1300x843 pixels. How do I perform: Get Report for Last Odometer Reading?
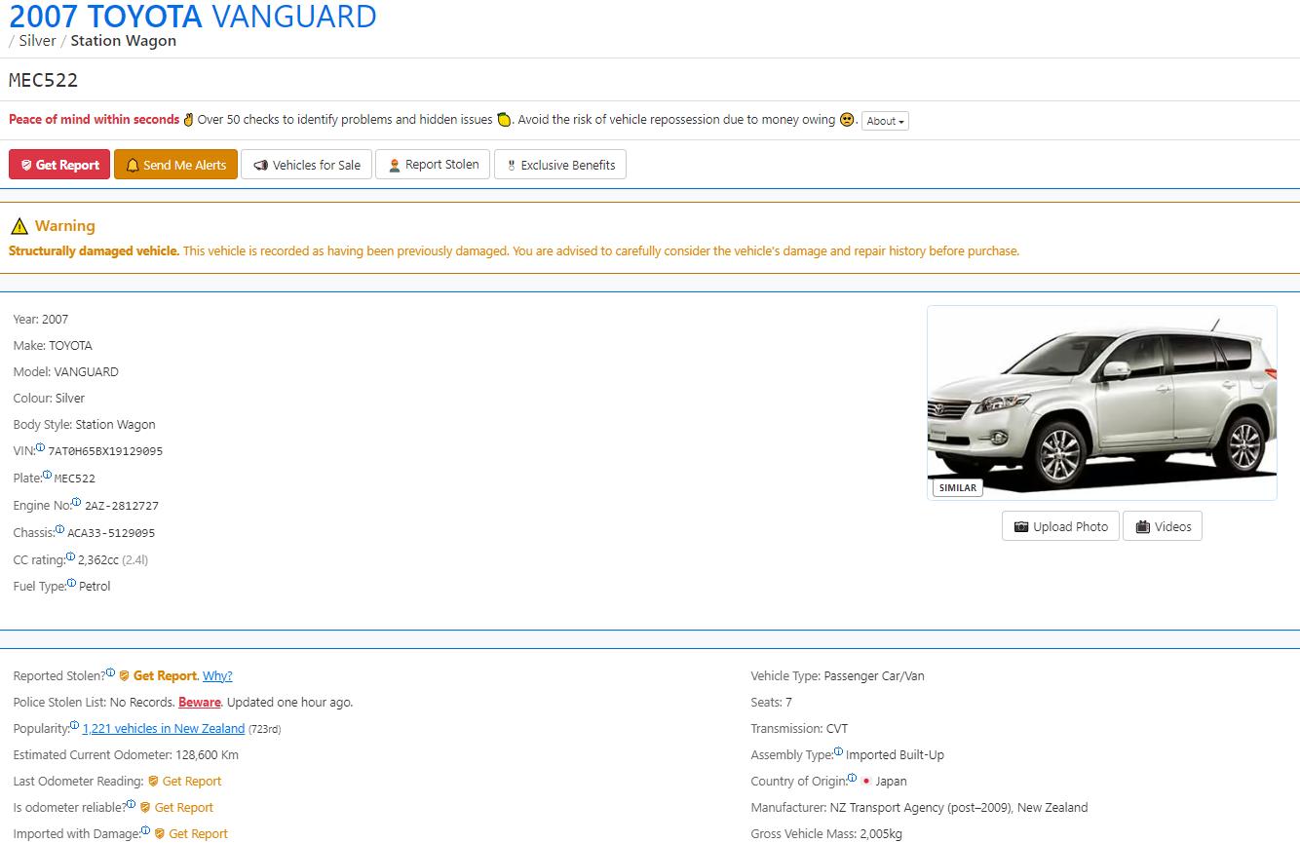[184, 782]
